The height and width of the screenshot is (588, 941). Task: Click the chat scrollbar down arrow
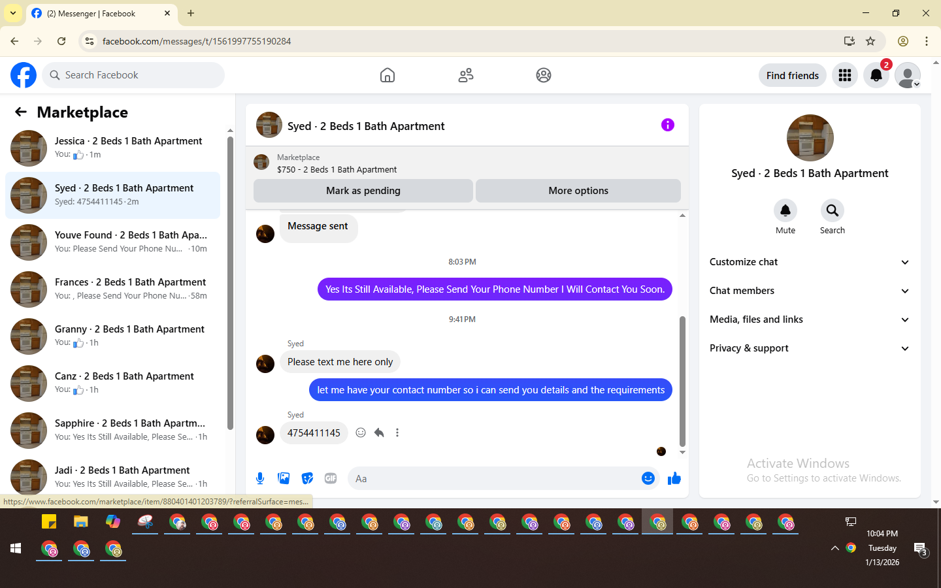point(682,452)
